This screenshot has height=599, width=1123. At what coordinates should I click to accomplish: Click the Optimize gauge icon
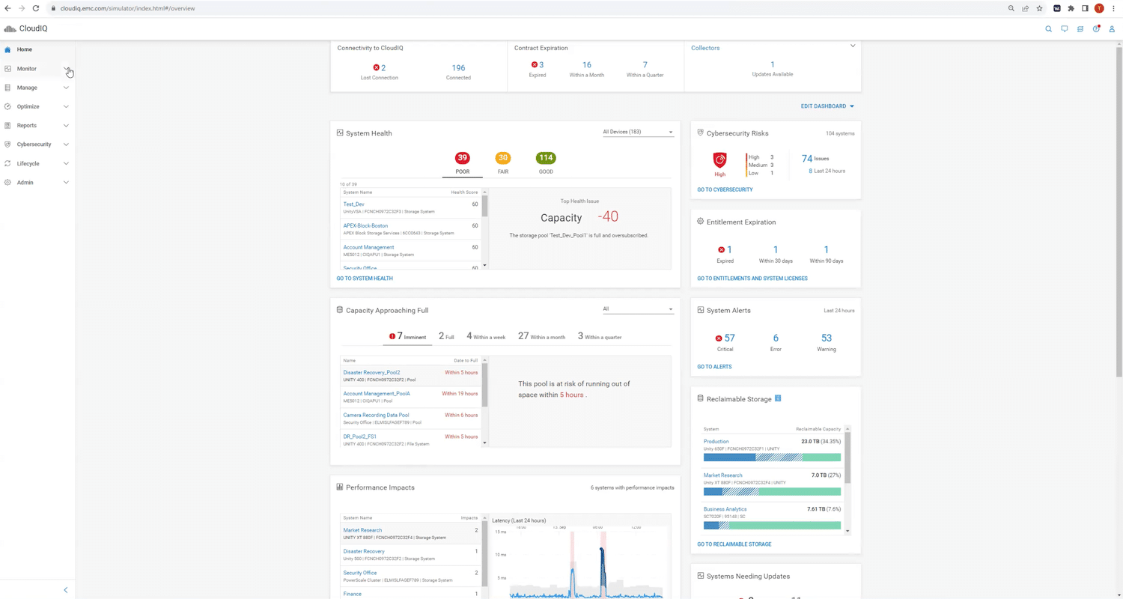coord(7,106)
